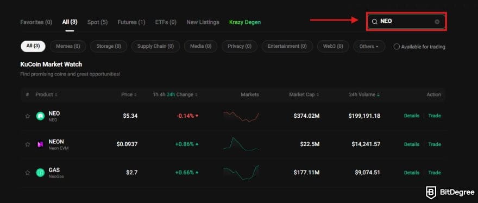Expand the Others category dropdown

(x=369, y=47)
